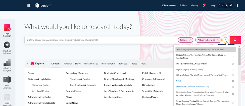Open Public Records external link icon
The height and width of the screenshot is (106, 245).
tap(160, 73)
